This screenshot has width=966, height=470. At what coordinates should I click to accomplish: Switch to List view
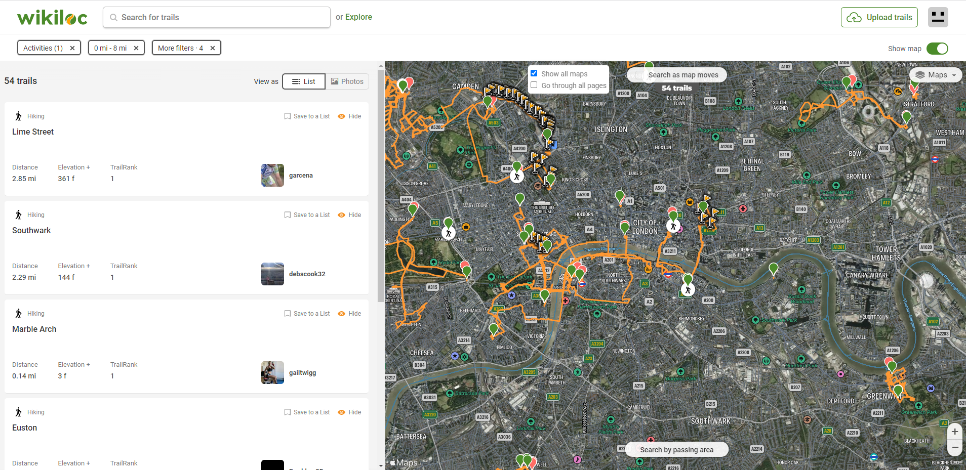pyautogui.click(x=304, y=81)
